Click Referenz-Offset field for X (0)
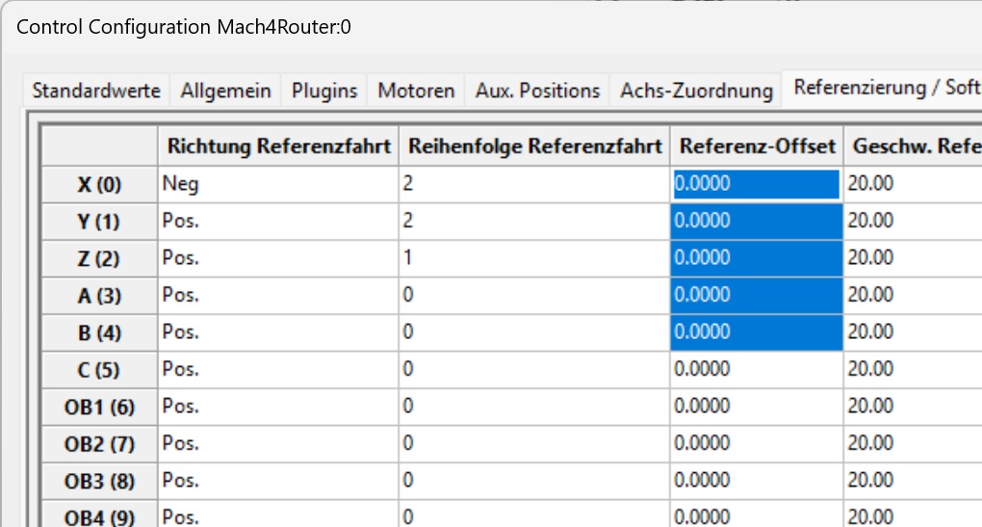The width and height of the screenshot is (982, 527). click(x=757, y=184)
